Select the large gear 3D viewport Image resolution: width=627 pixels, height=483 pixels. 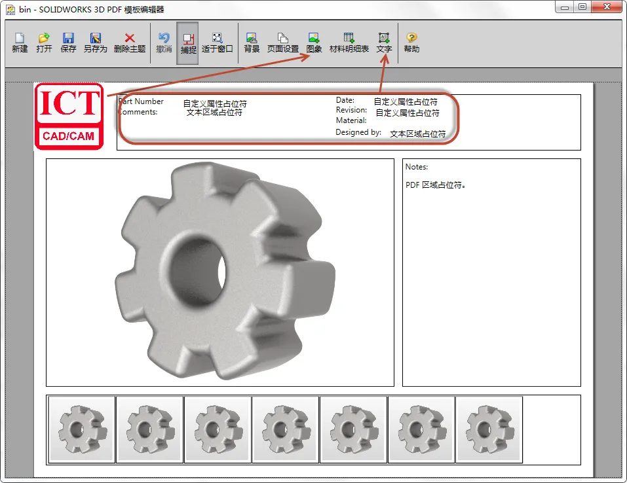[x=220, y=272]
